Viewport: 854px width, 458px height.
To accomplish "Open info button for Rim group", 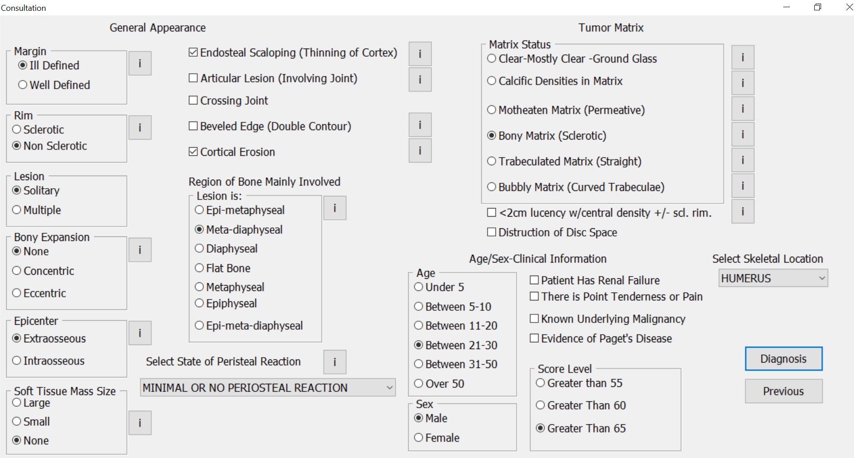I will [x=140, y=128].
